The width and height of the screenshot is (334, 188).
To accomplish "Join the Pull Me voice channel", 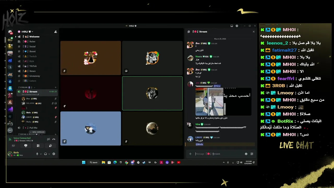I will point(37,128).
